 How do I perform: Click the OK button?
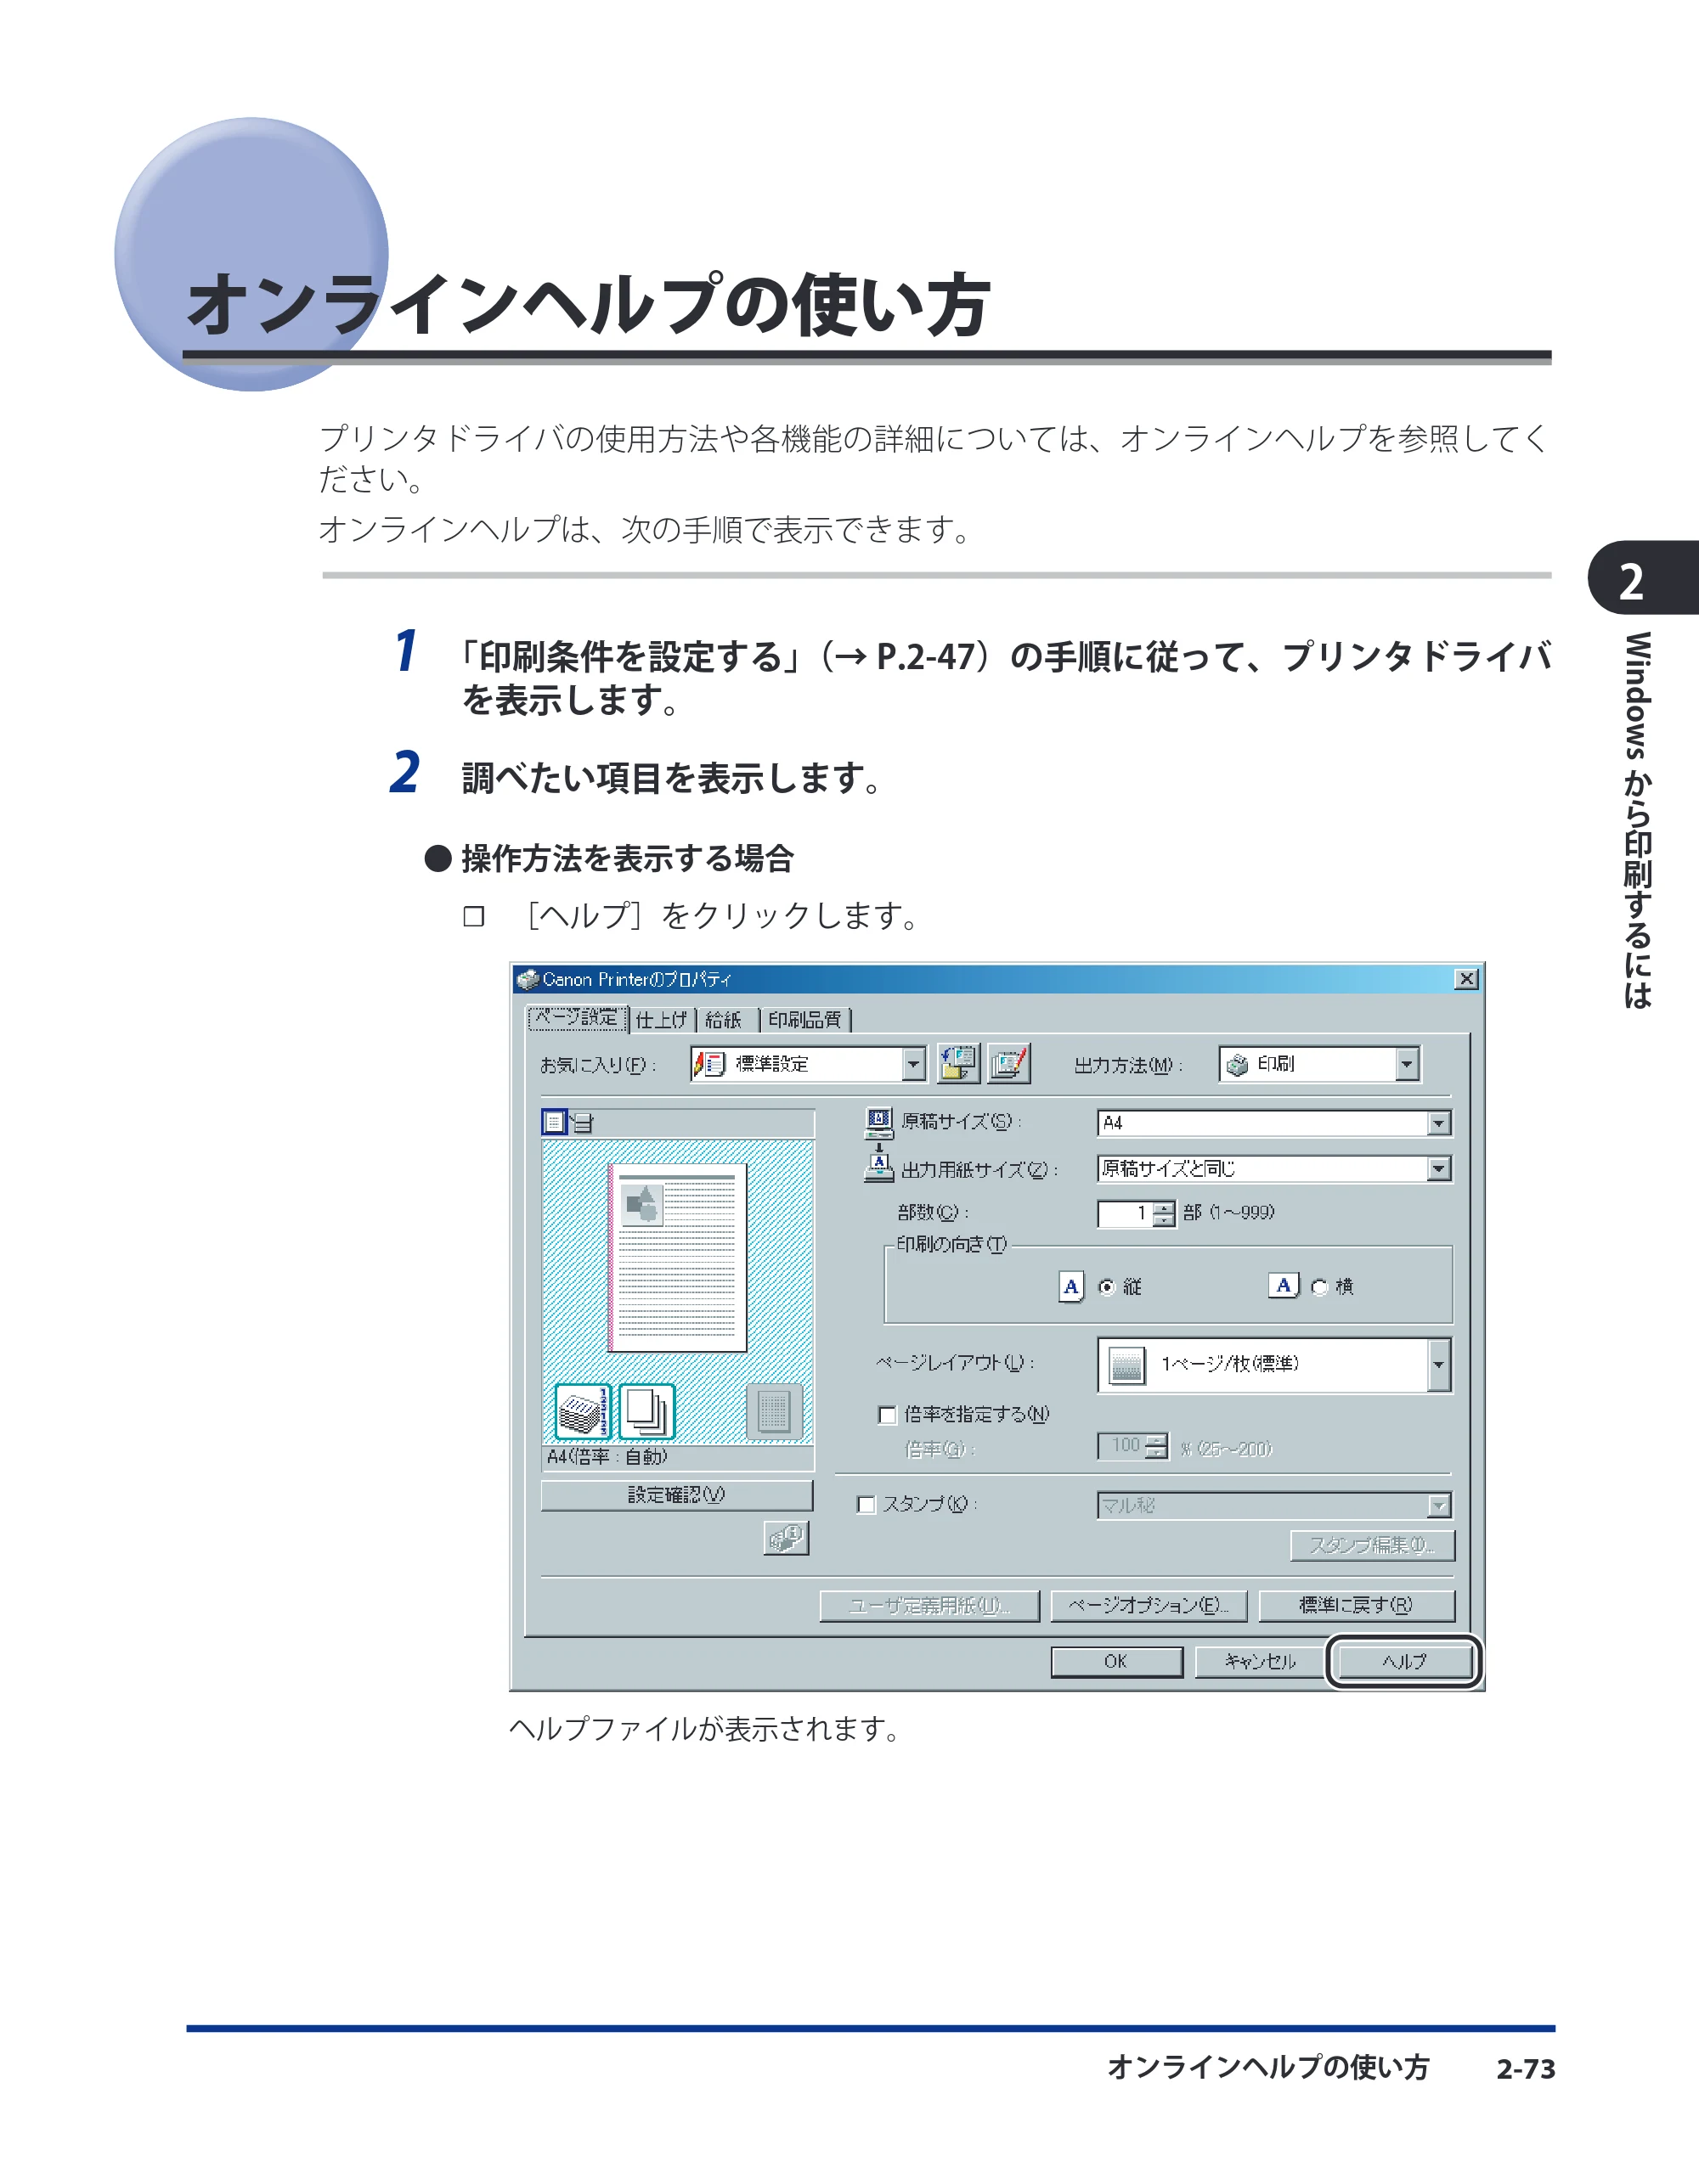[x=1116, y=1662]
